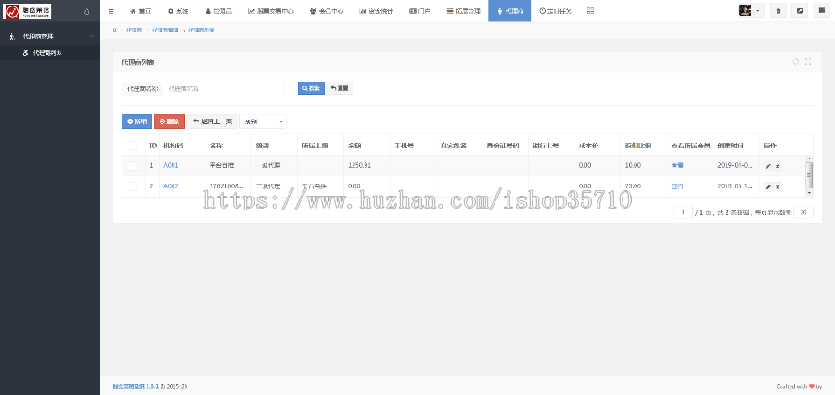Open the stock trading center tab

click(271, 10)
